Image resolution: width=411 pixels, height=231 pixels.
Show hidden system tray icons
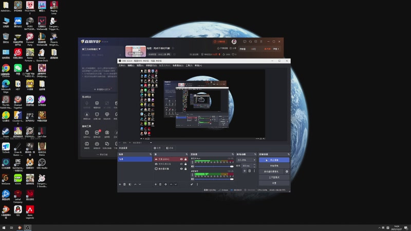click(x=379, y=228)
